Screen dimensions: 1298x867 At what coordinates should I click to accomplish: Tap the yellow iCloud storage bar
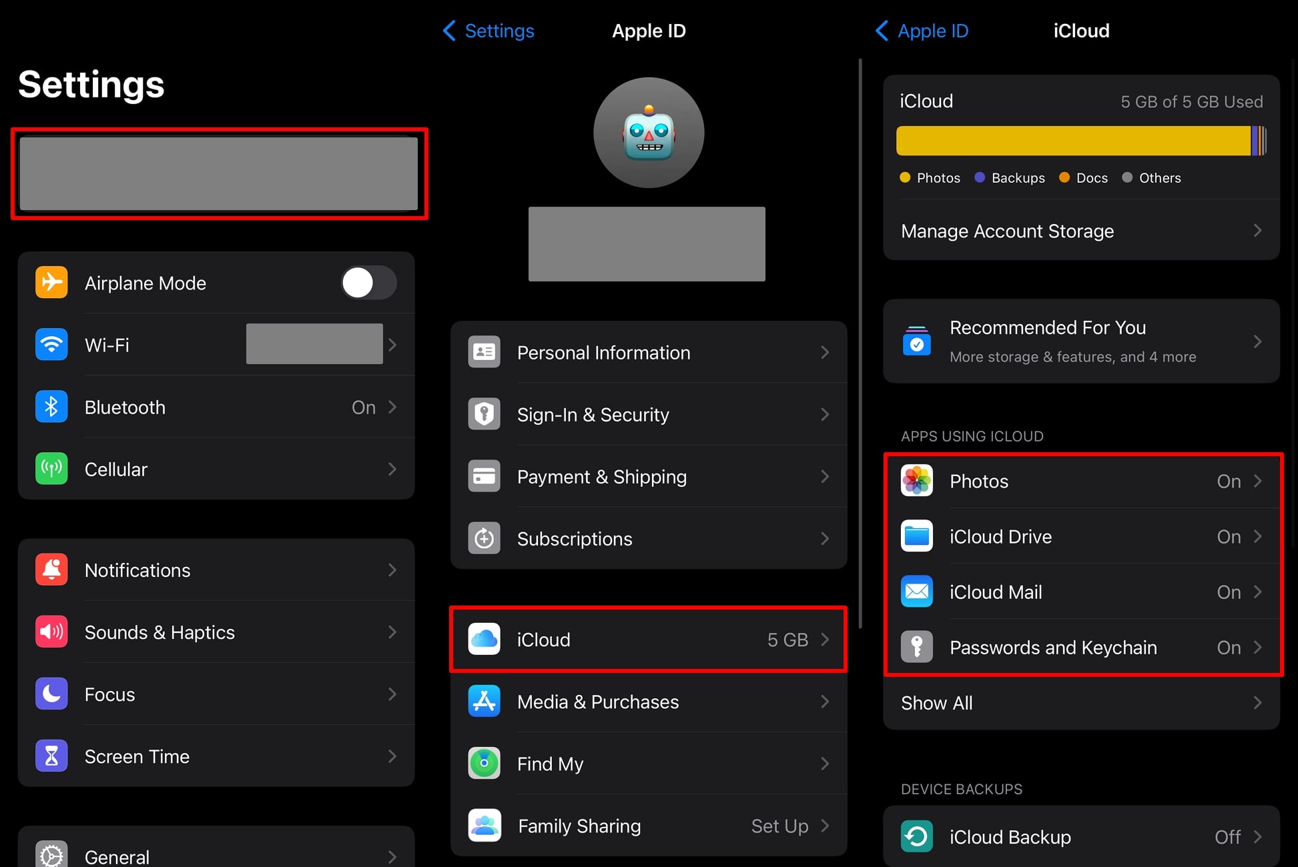tap(1072, 141)
